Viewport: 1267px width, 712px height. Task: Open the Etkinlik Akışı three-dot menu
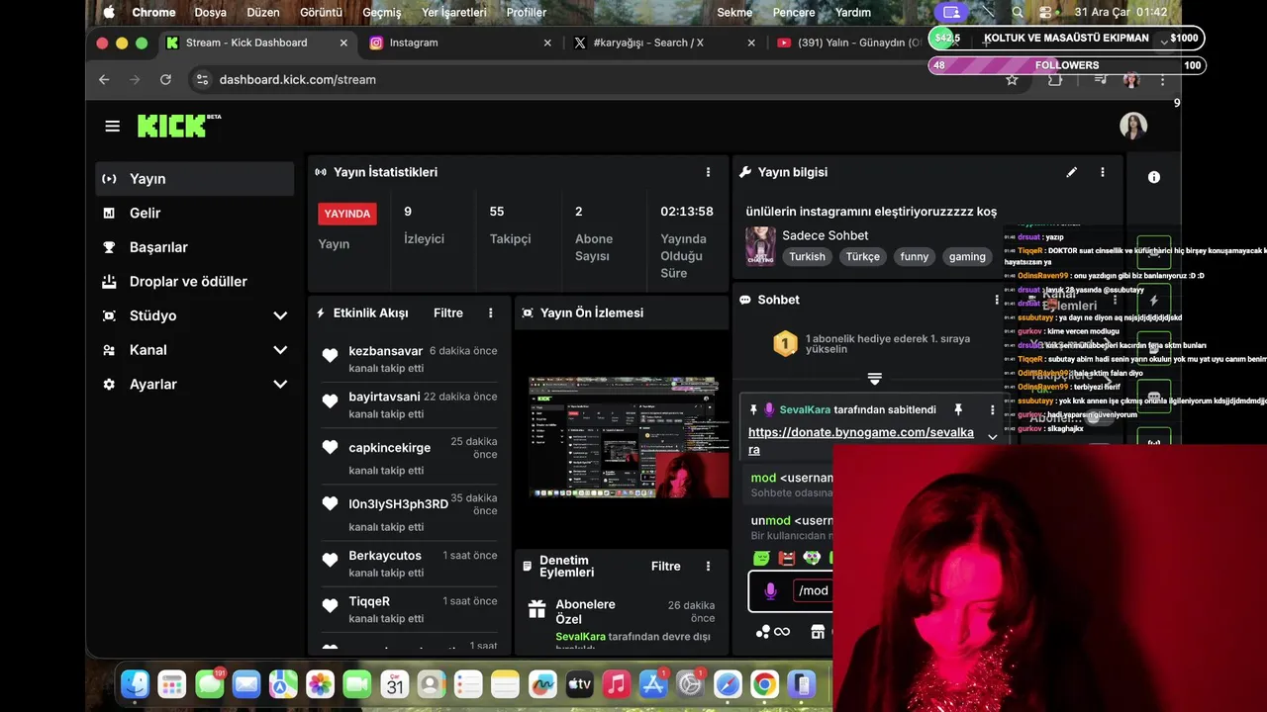(x=491, y=312)
